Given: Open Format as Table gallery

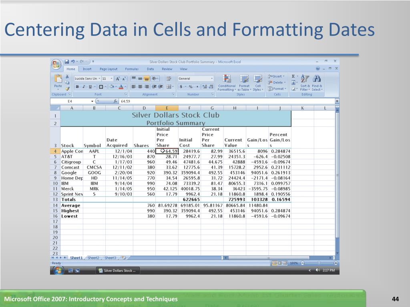Looking at the screenshot, I should click(x=244, y=83).
